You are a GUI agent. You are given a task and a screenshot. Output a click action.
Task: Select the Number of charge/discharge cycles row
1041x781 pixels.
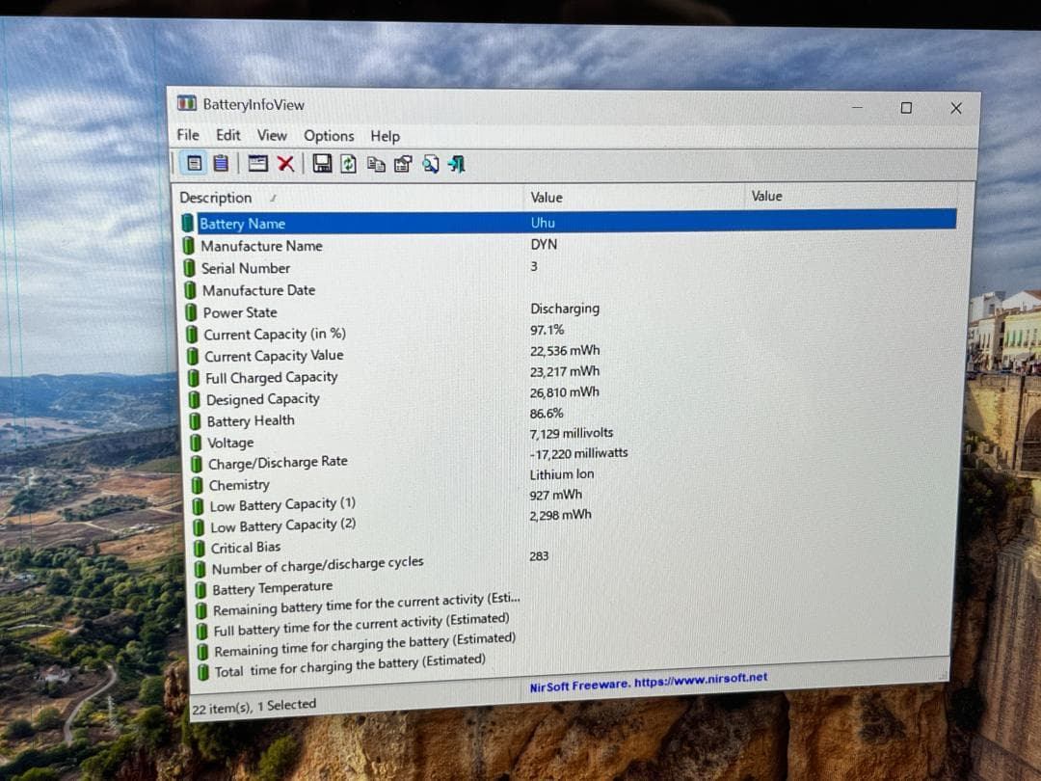317,565
